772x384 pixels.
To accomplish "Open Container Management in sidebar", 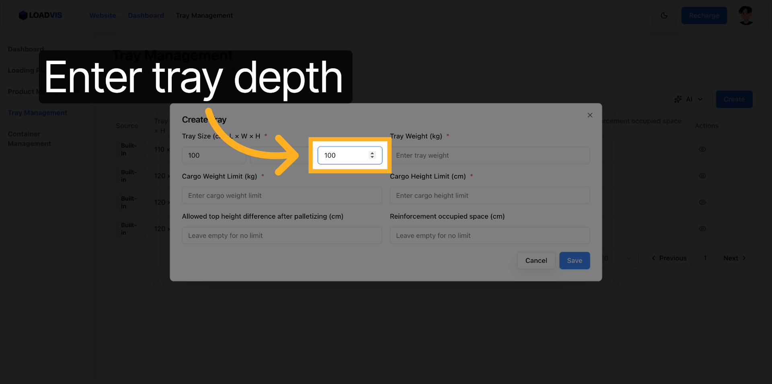I will coord(29,139).
